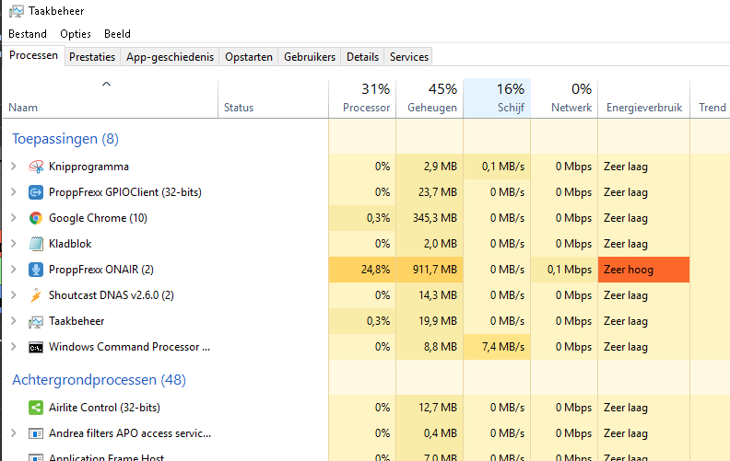Select the Knipprogramma scissors icon
The image size is (730, 461).
point(36,167)
